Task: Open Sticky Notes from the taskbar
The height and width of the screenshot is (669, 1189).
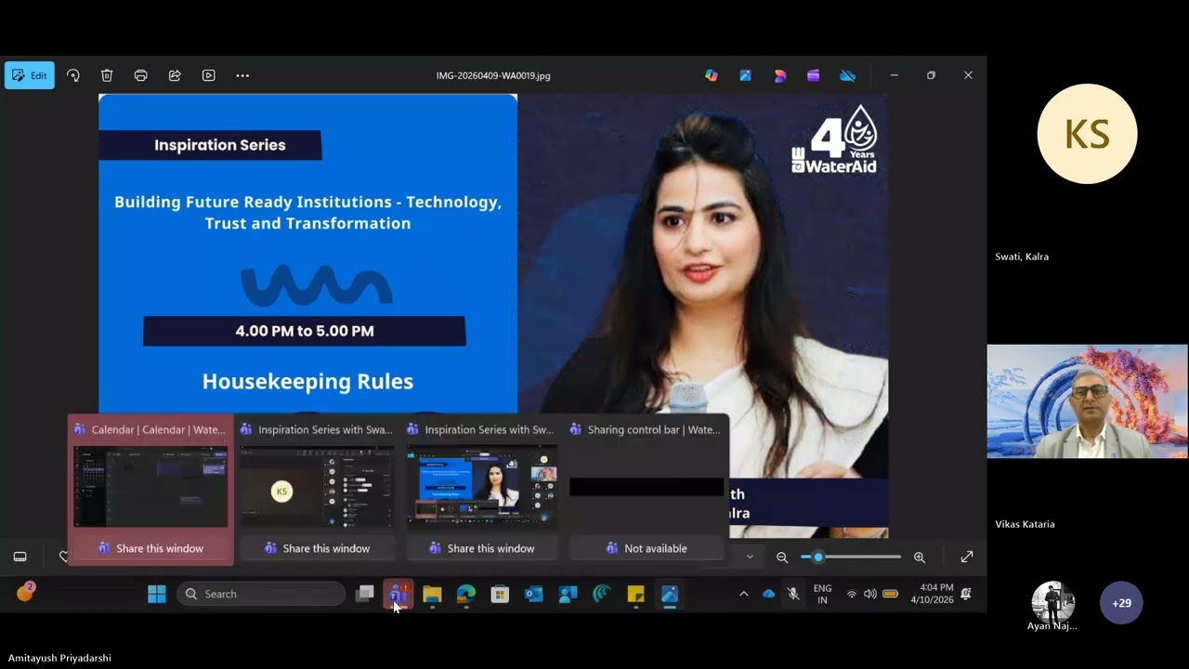Action: (x=635, y=594)
